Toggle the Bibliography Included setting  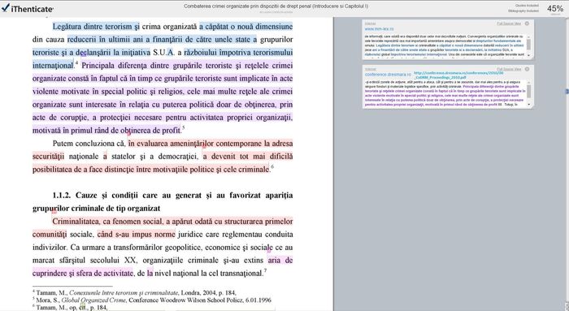point(523,11)
